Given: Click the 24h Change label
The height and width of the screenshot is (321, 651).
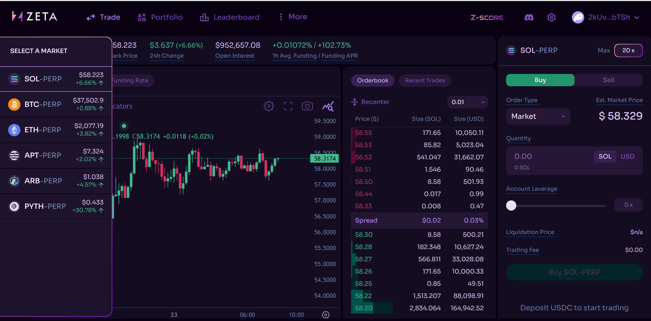Looking at the screenshot, I should (167, 56).
